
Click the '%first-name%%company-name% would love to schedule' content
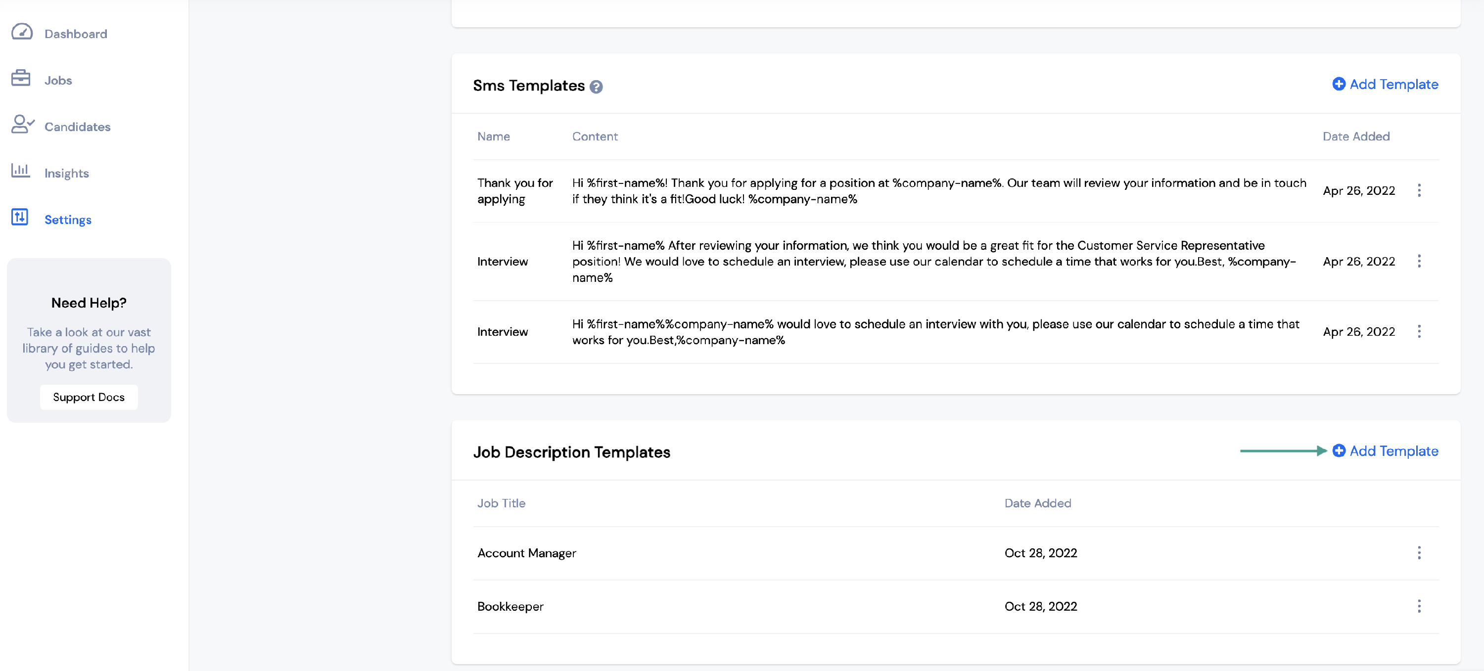(935, 332)
